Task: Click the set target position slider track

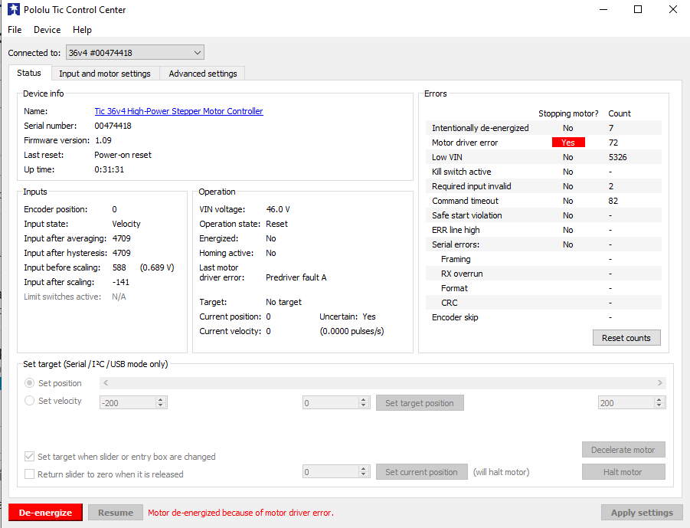Action: (x=383, y=383)
